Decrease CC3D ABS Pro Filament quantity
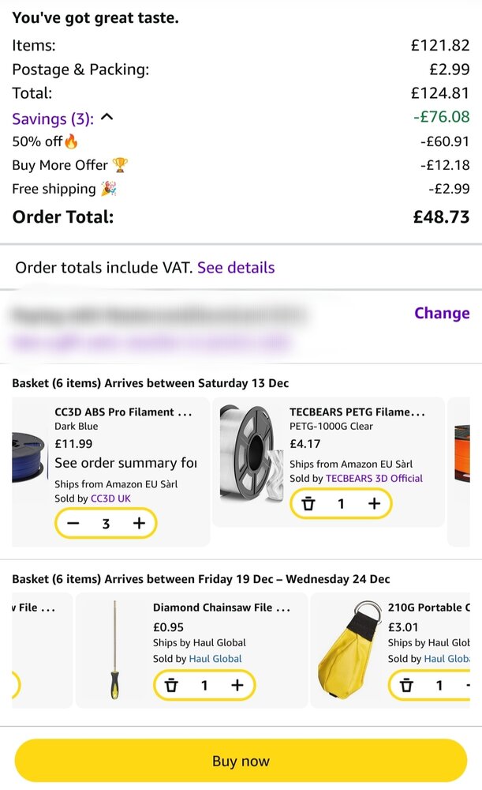 tap(73, 523)
